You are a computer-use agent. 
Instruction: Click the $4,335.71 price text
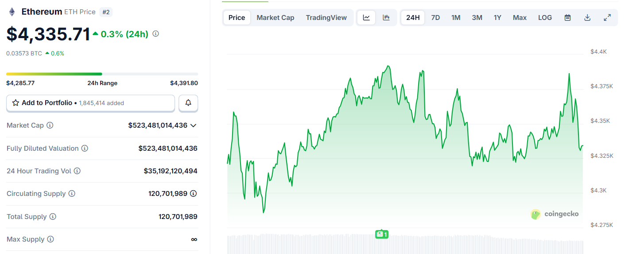click(x=48, y=34)
